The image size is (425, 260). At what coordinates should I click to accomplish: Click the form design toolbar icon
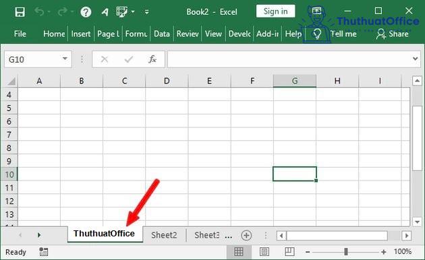[121, 12]
